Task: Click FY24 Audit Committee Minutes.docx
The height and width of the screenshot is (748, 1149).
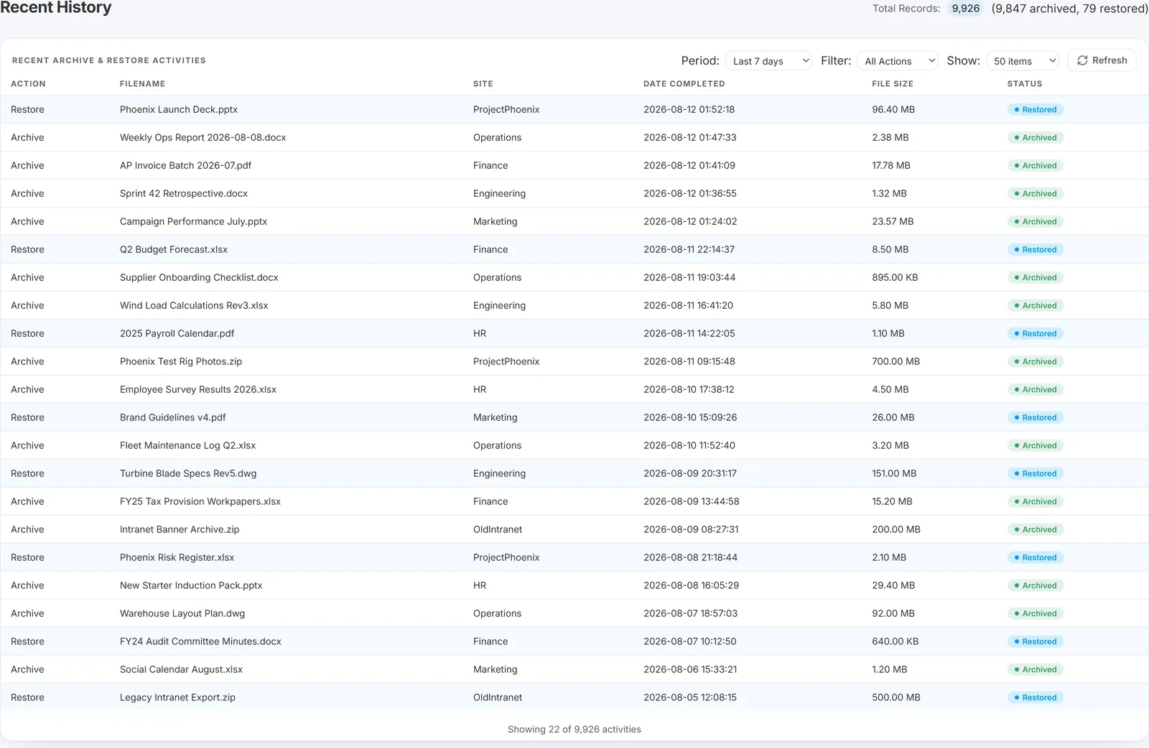Action: coord(200,642)
